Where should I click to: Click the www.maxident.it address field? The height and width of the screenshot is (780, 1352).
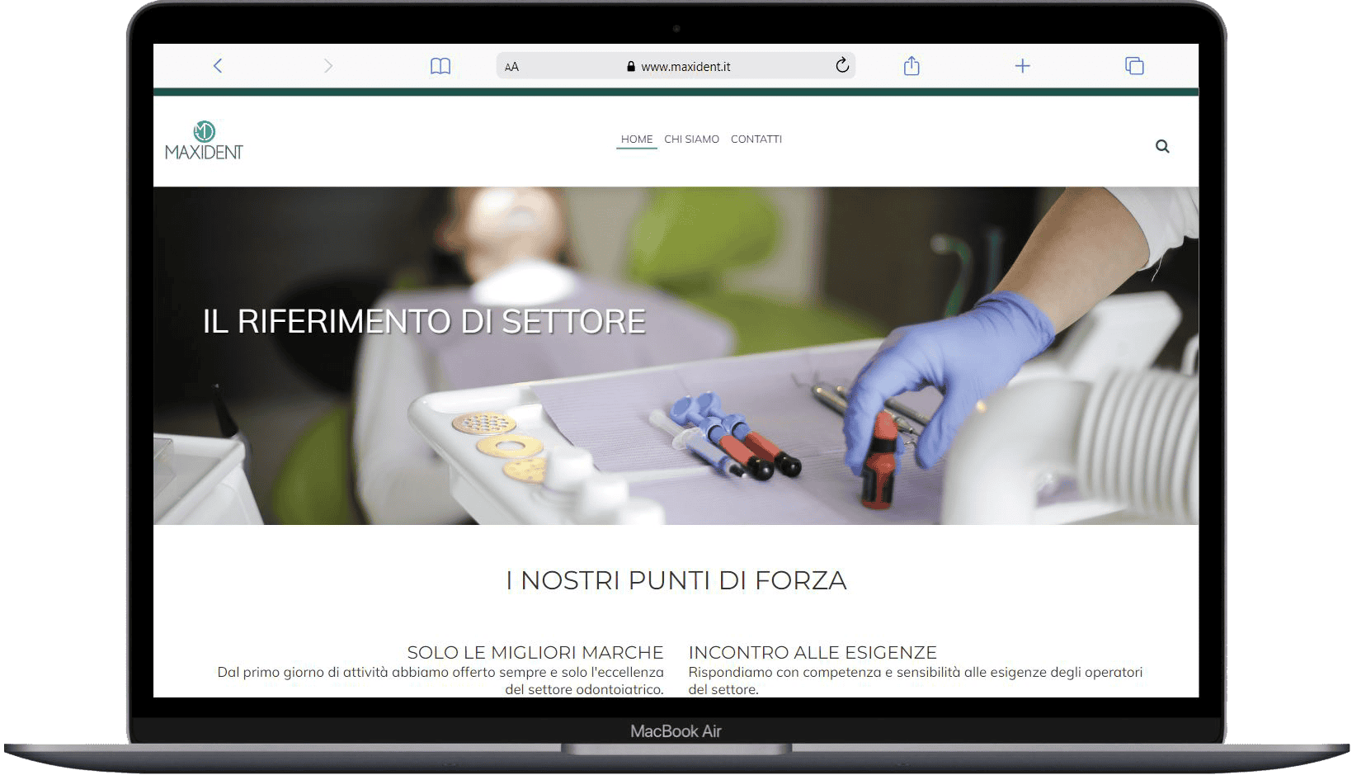click(685, 67)
